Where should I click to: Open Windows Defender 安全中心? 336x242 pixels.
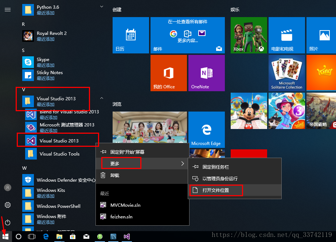(x=59, y=180)
